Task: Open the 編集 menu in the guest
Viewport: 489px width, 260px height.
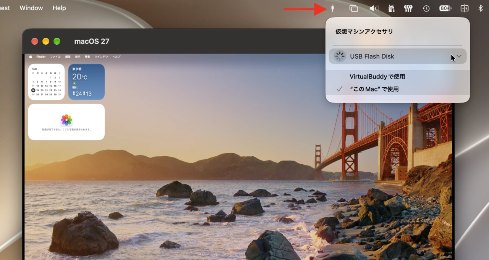Action: point(68,57)
